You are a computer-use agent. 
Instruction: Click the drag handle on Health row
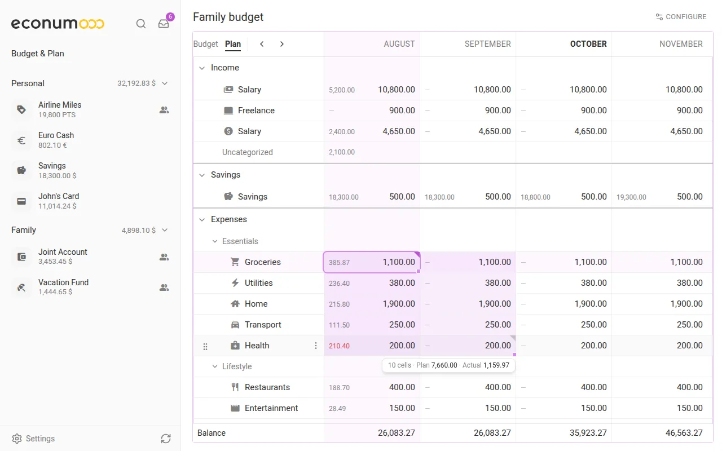click(205, 346)
